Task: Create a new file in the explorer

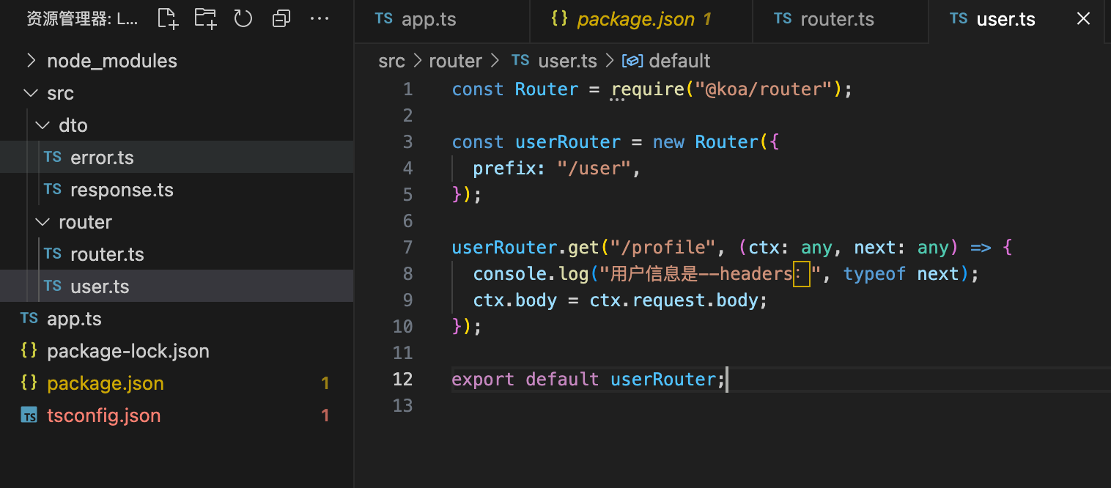Action: (167, 18)
